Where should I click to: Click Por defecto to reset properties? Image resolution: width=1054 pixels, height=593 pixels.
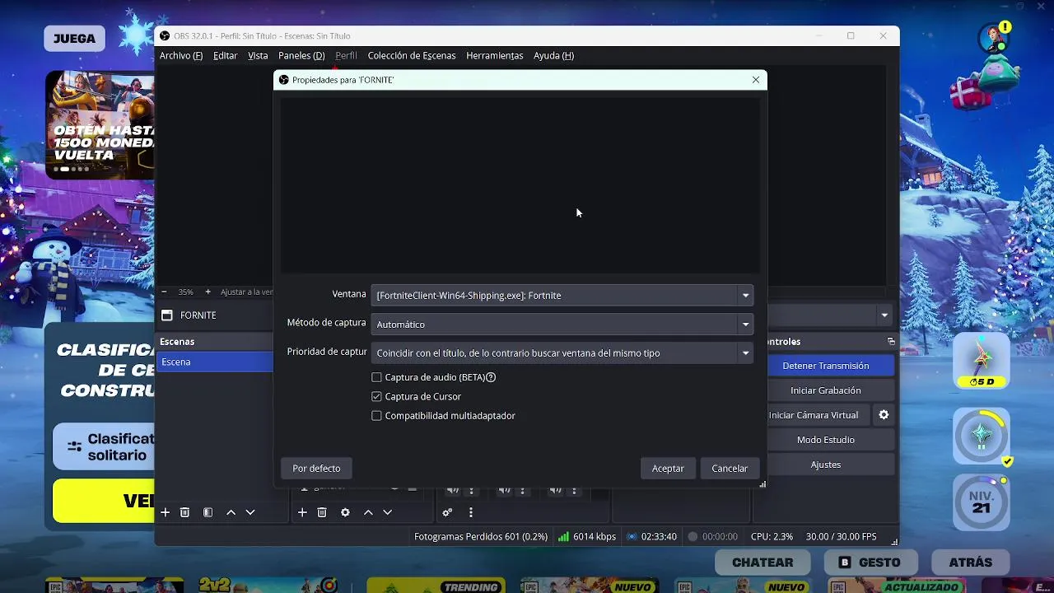(316, 468)
